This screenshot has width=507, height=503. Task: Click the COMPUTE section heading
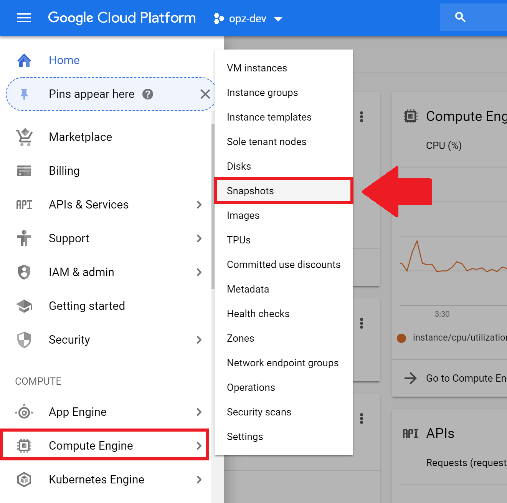[x=38, y=381]
